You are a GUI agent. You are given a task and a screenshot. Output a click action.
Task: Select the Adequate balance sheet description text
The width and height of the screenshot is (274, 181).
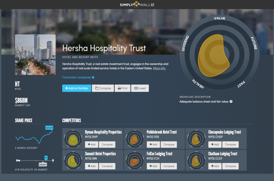(x=204, y=101)
